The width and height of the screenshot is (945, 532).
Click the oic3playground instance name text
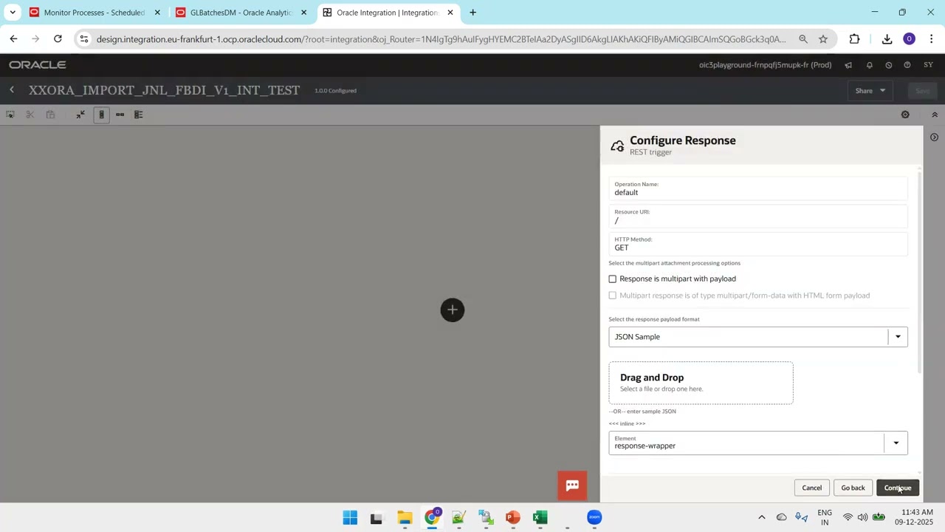[765, 65]
